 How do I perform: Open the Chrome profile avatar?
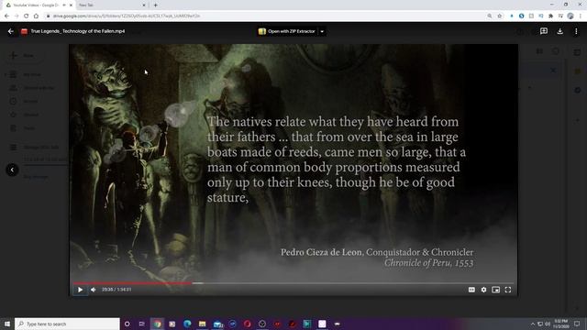(570, 16)
